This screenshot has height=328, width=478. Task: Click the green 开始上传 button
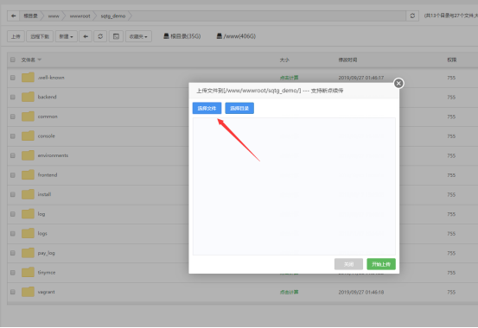(381, 264)
